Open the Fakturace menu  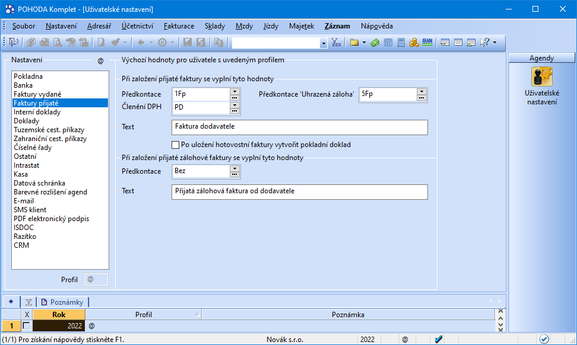coord(179,26)
